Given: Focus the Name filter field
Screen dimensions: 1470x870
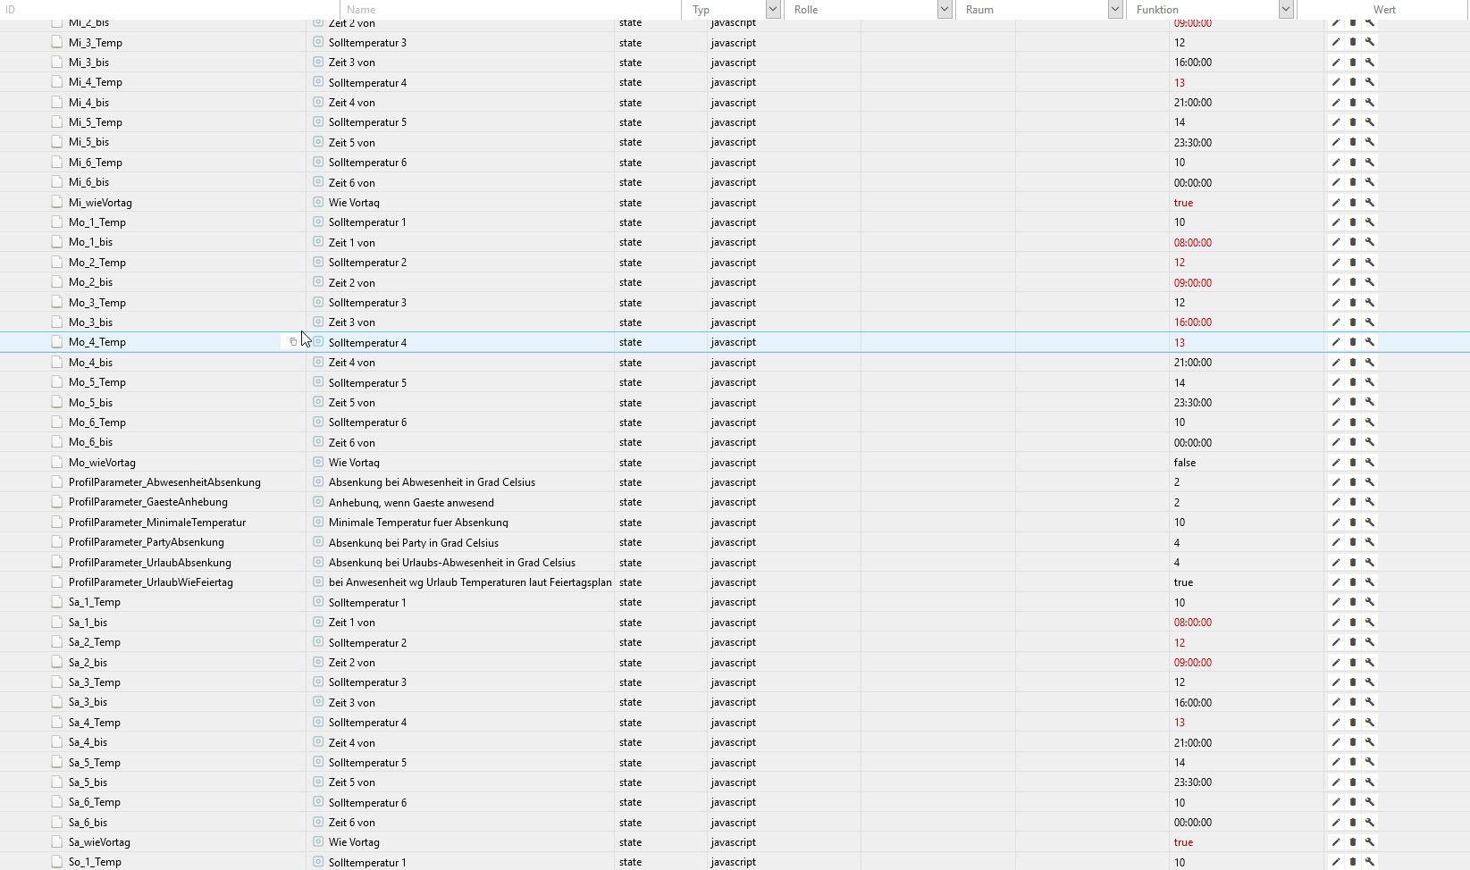Looking at the screenshot, I should (509, 9).
